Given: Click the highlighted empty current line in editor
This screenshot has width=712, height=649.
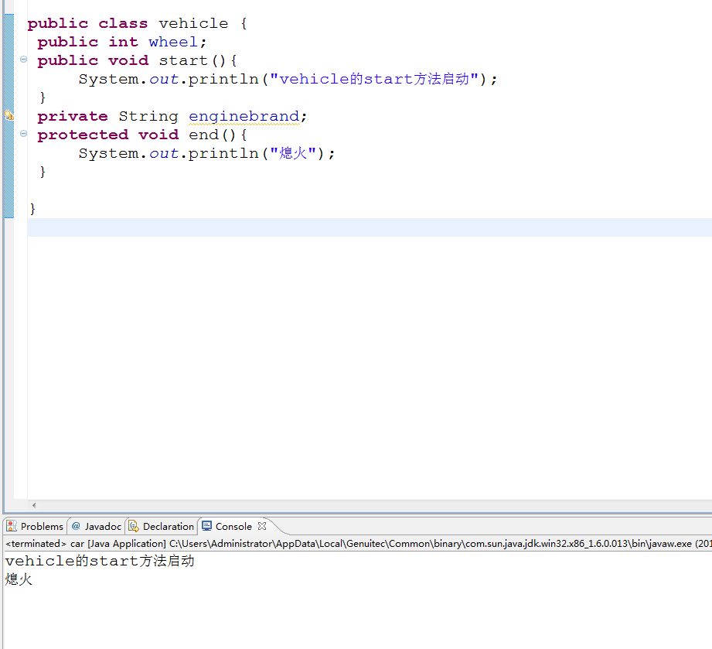Looking at the screenshot, I should [370, 227].
